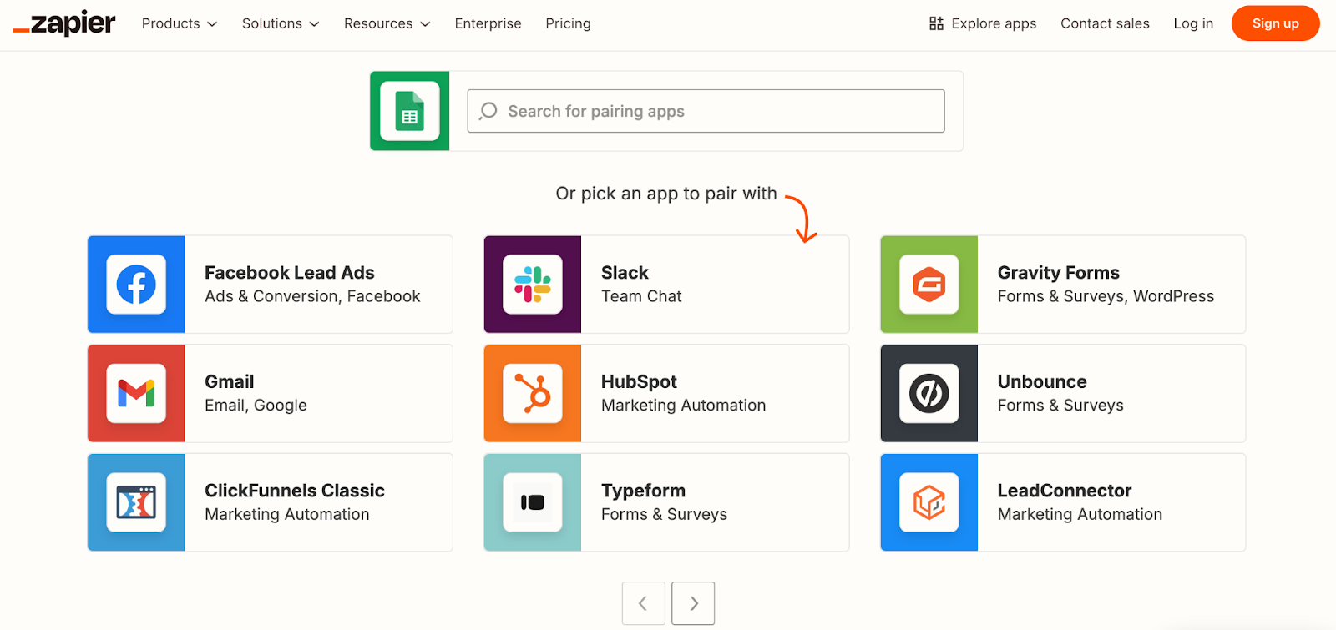Image resolution: width=1336 pixels, height=630 pixels.
Task: Open Explore apps link
Action: [x=983, y=23]
